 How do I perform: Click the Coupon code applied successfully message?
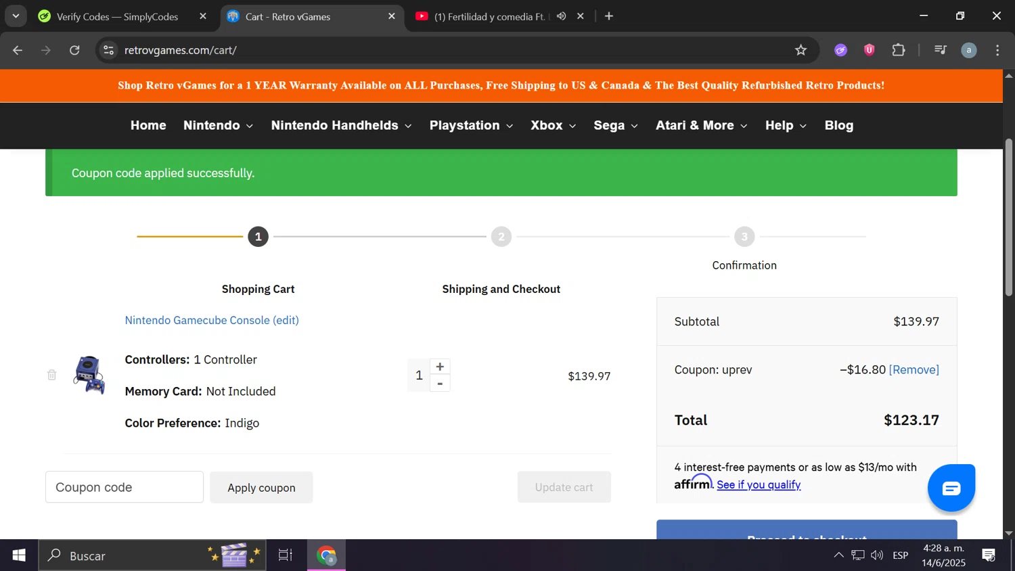click(x=163, y=173)
